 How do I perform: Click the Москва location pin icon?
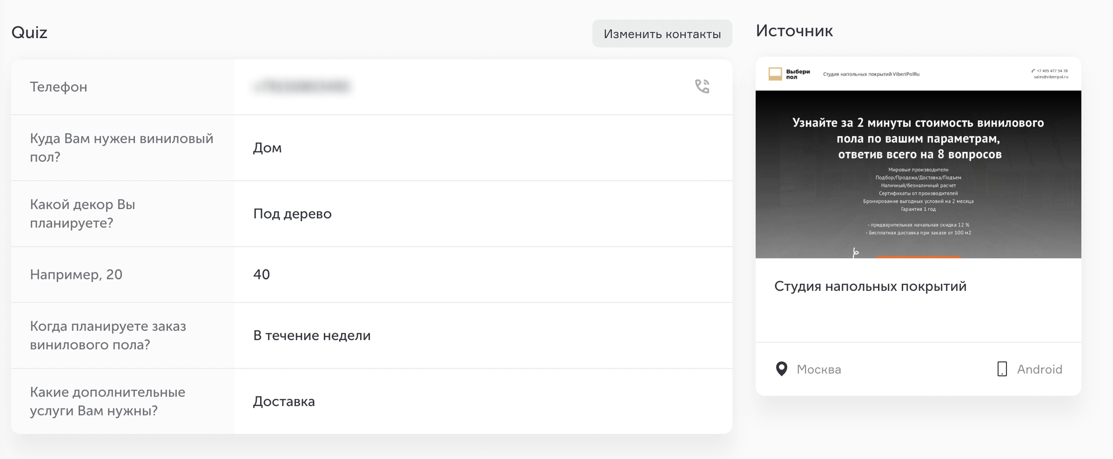pyautogui.click(x=782, y=369)
